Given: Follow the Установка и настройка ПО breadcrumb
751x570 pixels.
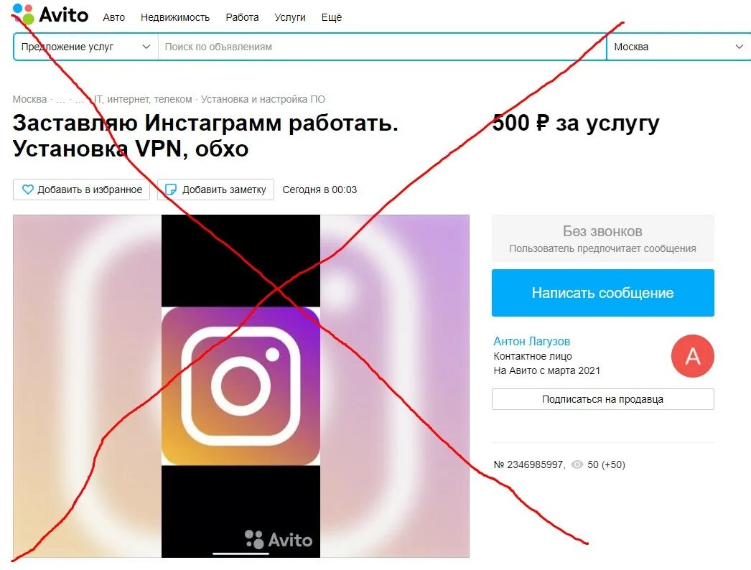Looking at the screenshot, I should click(x=263, y=100).
